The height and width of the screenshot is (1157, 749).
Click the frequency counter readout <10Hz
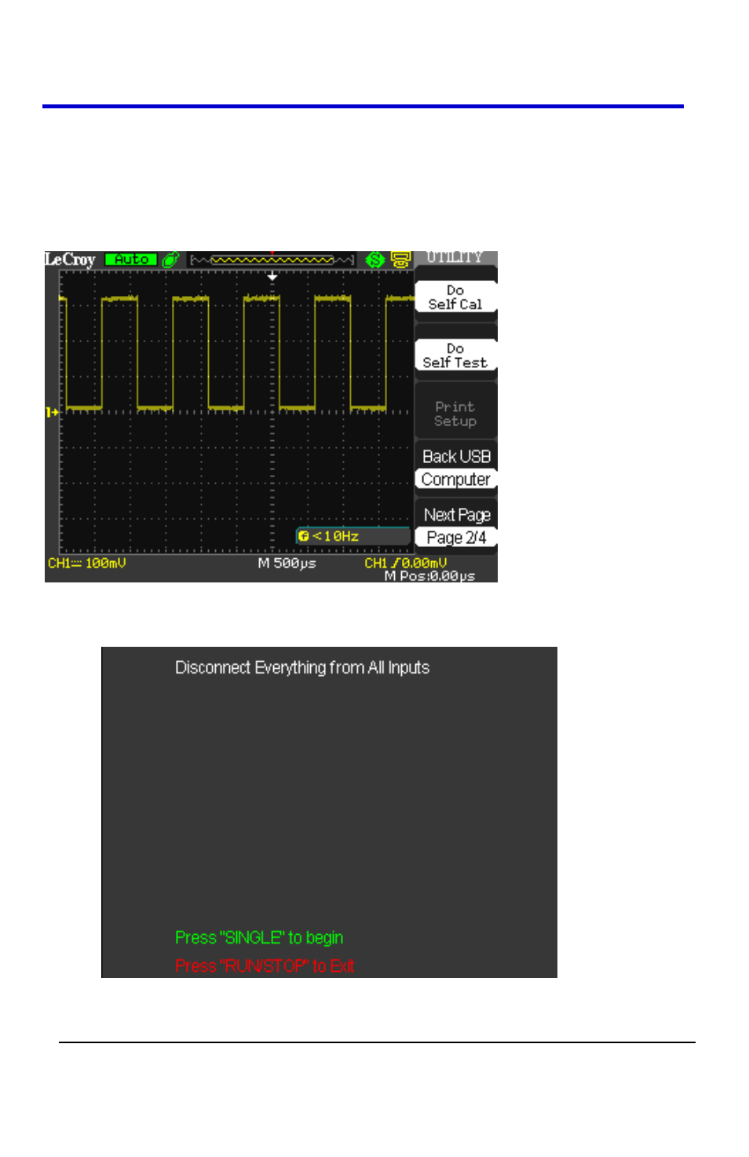pos(353,536)
